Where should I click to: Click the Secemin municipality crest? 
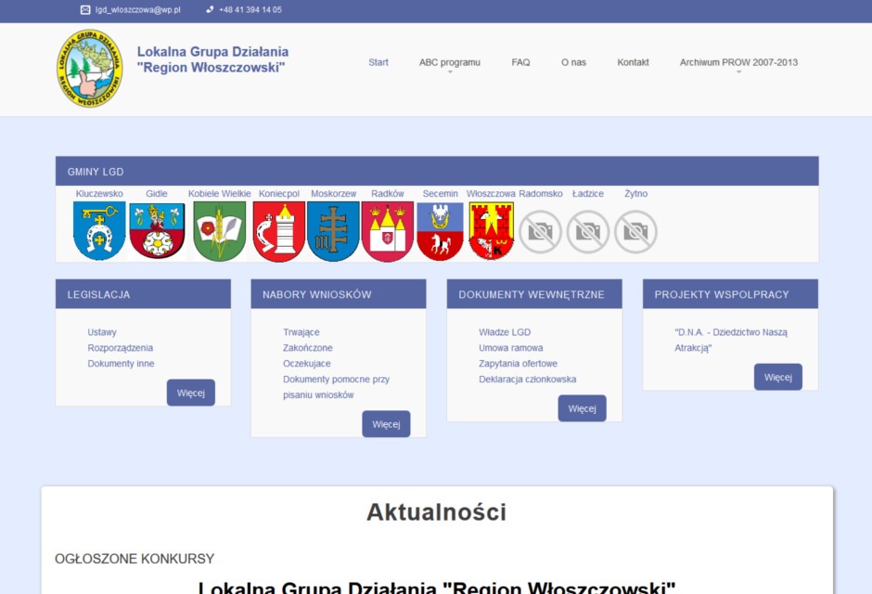(x=440, y=231)
